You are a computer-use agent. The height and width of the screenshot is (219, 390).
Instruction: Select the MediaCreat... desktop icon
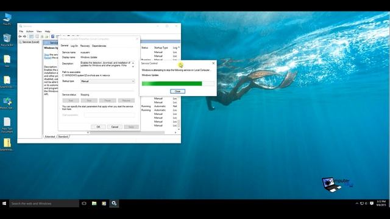coord(7,103)
